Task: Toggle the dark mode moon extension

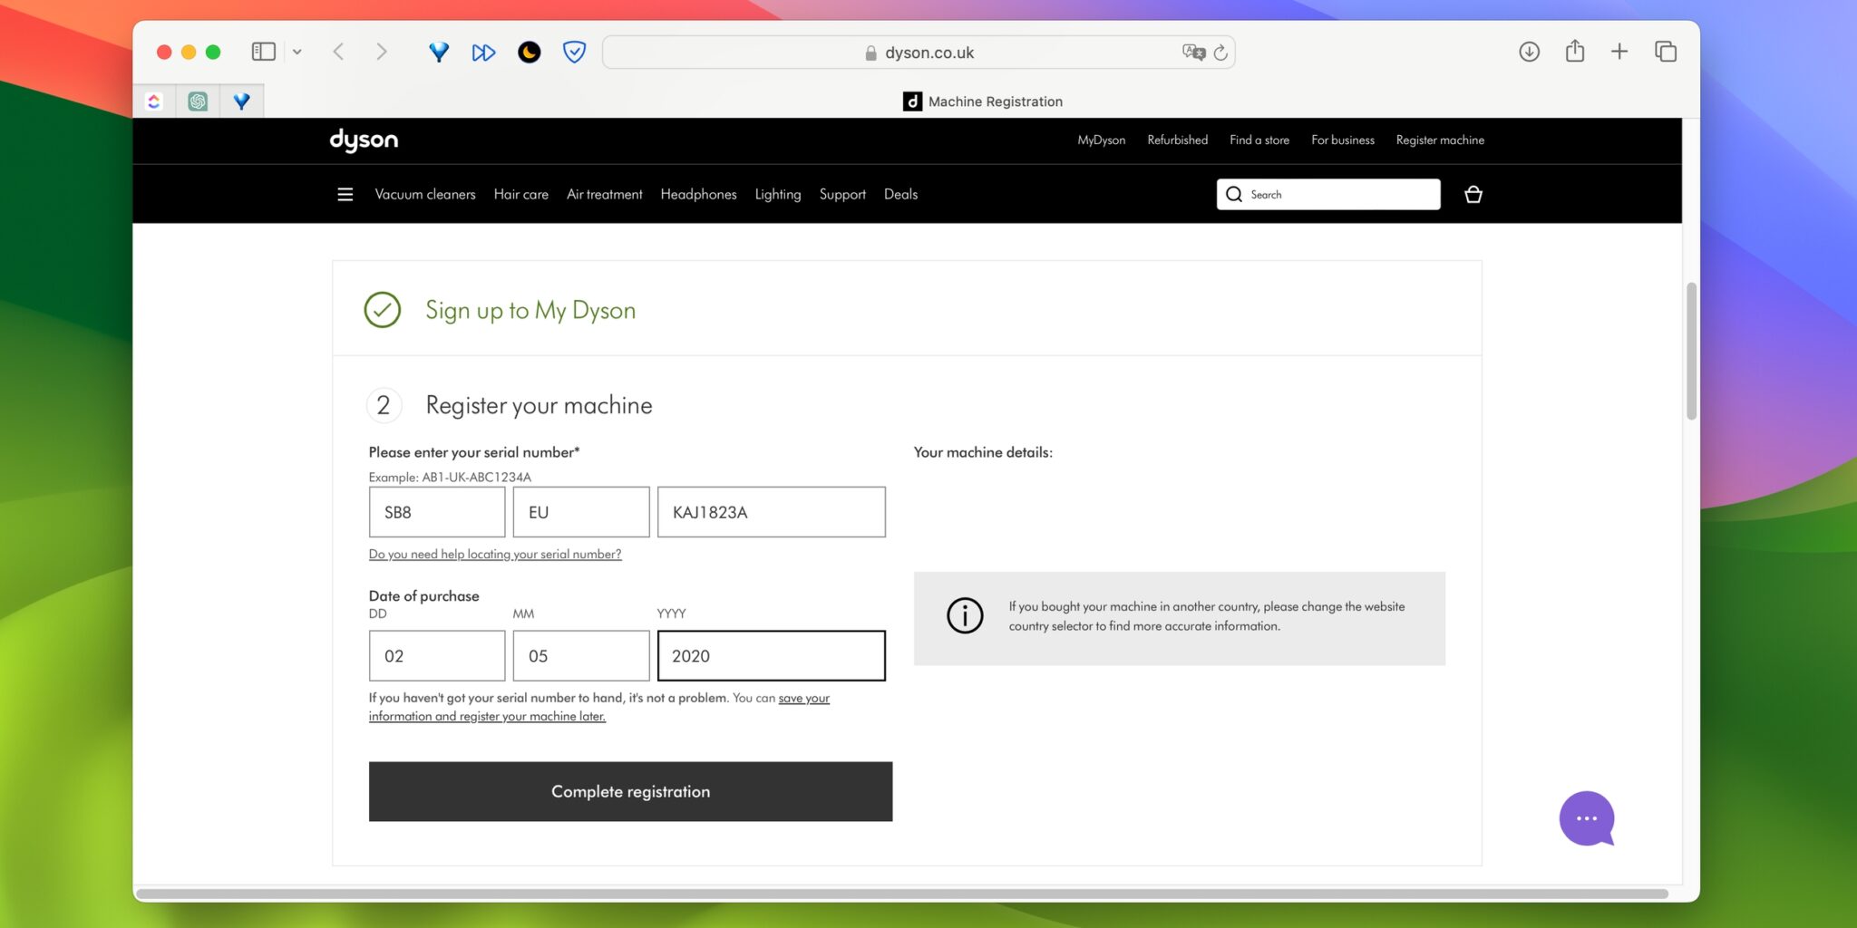Action: tap(530, 52)
